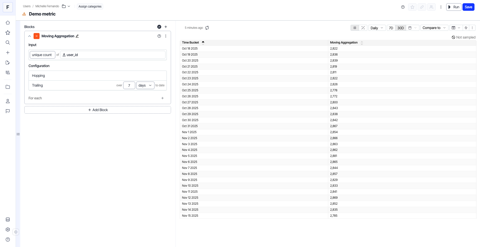Click the Add Block button

click(x=98, y=110)
